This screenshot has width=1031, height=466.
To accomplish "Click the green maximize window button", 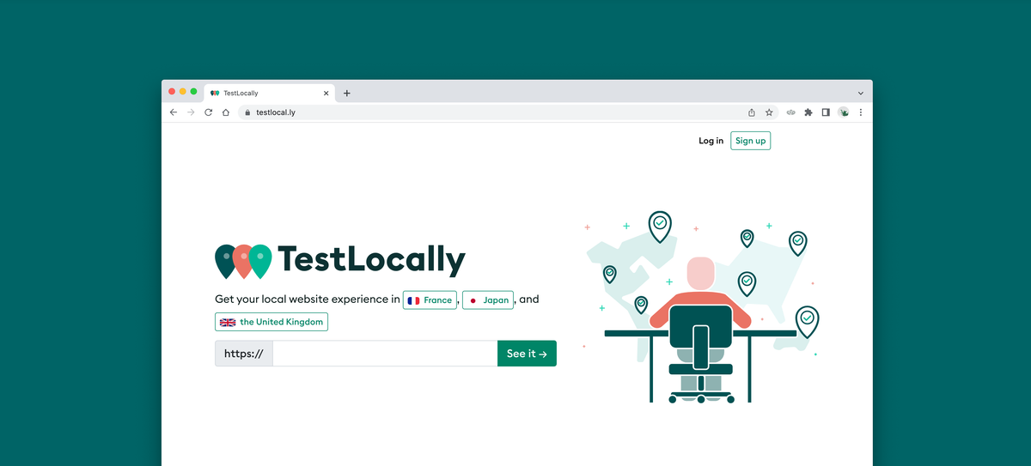I will tap(193, 91).
